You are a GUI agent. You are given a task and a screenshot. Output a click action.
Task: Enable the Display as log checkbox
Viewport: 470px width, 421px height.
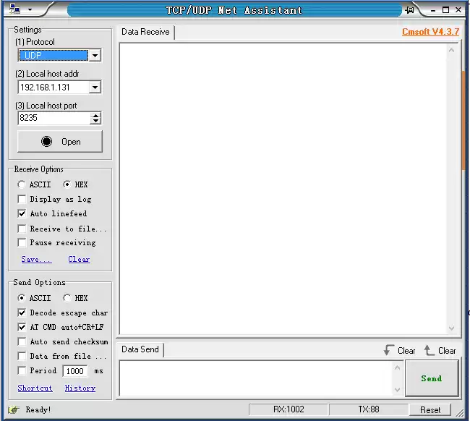[22, 200]
